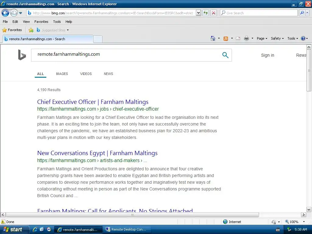Click the RSS feeds icon
Image resolution: width=312 pixels, height=234 pixels.
coord(226,39)
